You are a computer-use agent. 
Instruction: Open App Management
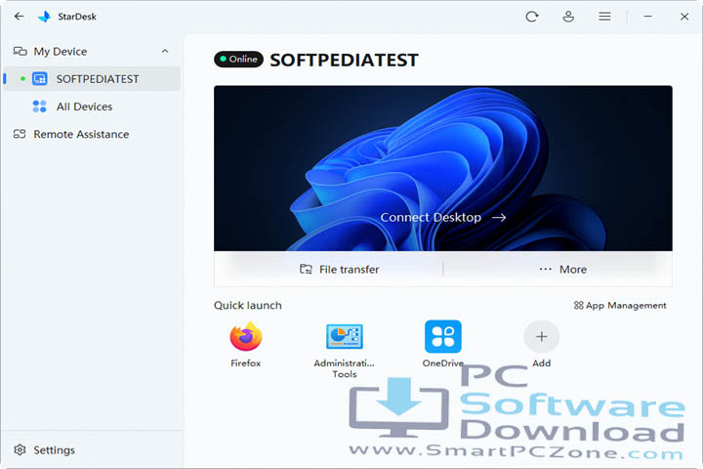point(620,305)
